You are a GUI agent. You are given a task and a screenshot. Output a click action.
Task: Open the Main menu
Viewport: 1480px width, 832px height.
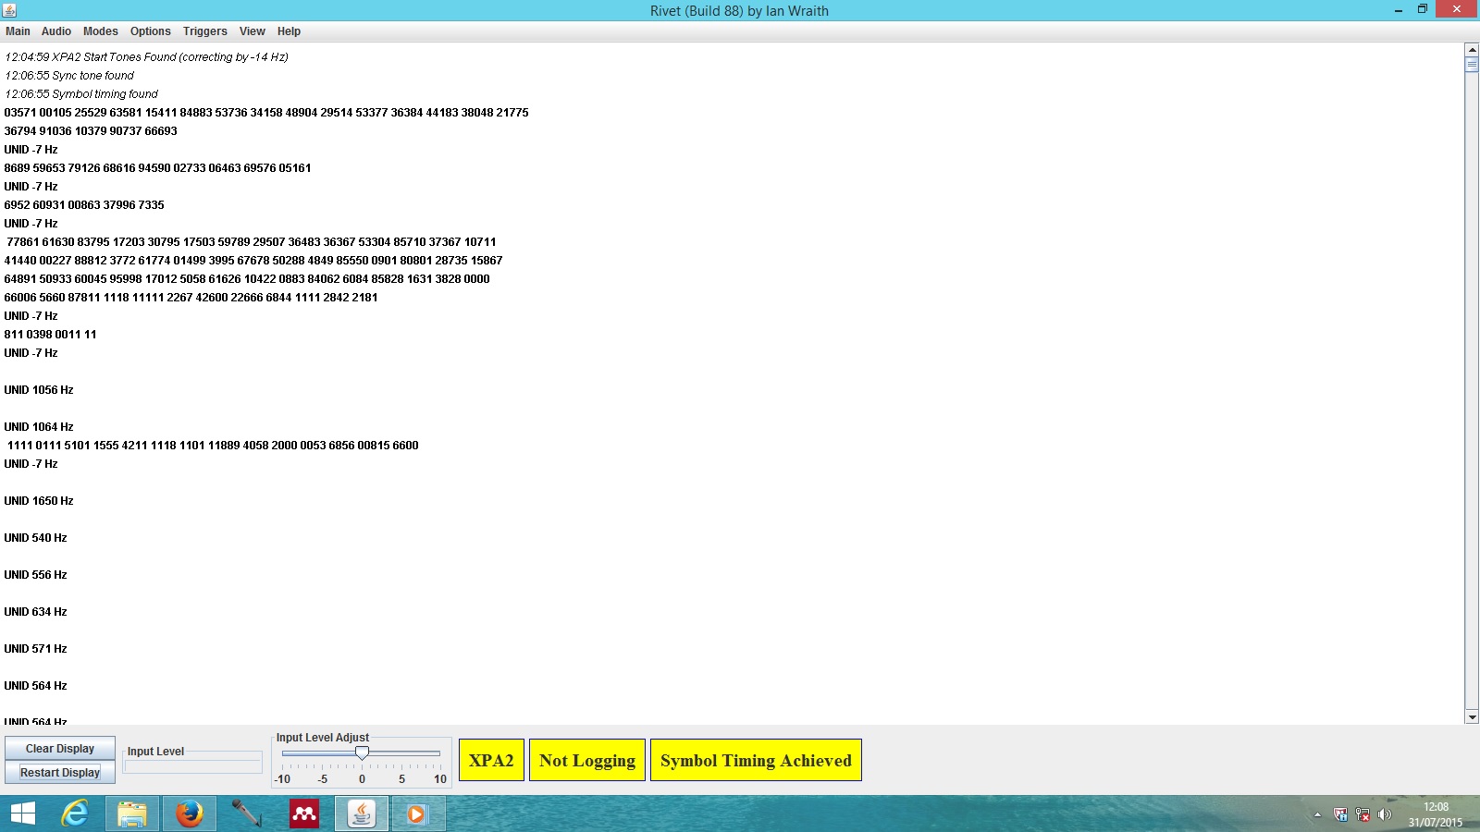pyautogui.click(x=18, y=31)
